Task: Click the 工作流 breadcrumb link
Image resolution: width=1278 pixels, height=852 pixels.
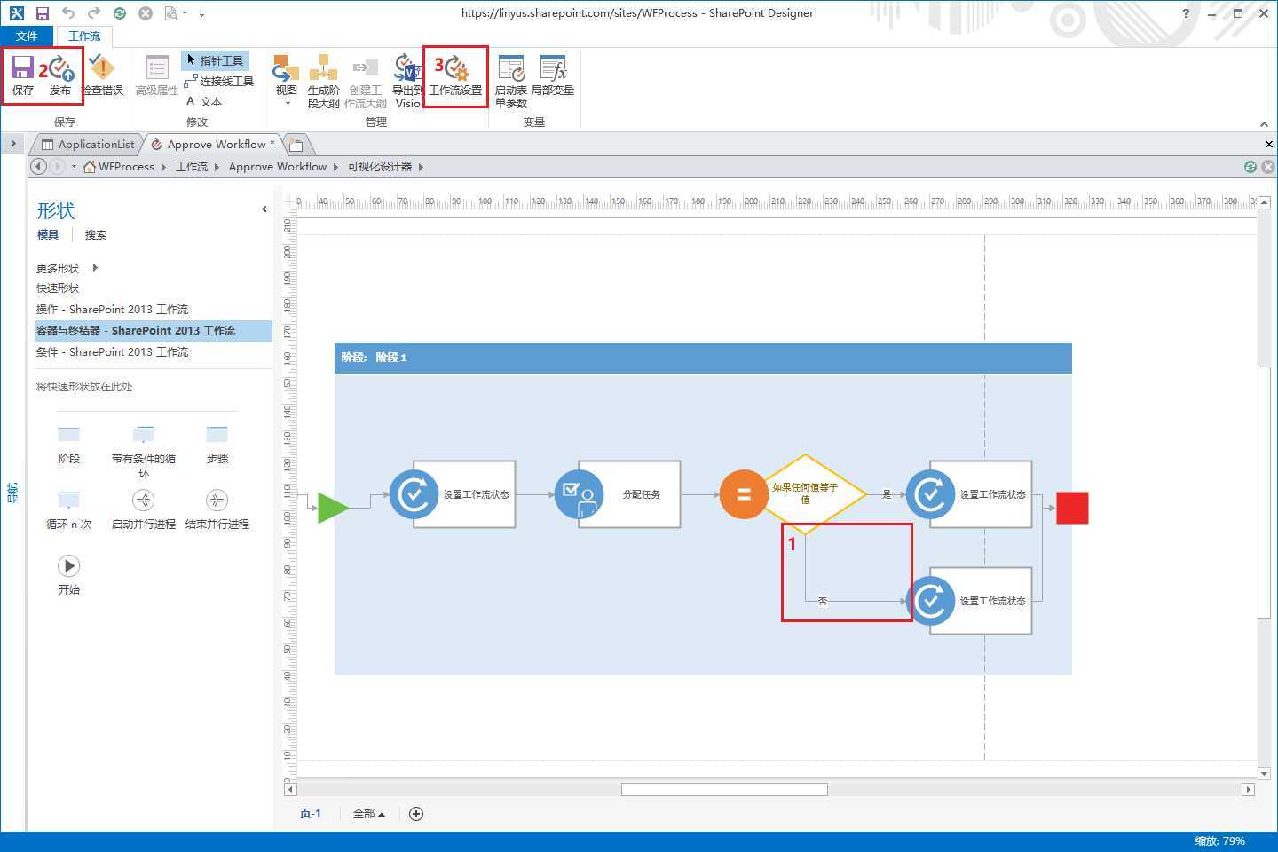Action: 192,167
